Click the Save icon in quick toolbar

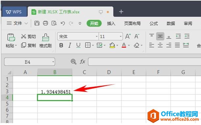(37, 23)
